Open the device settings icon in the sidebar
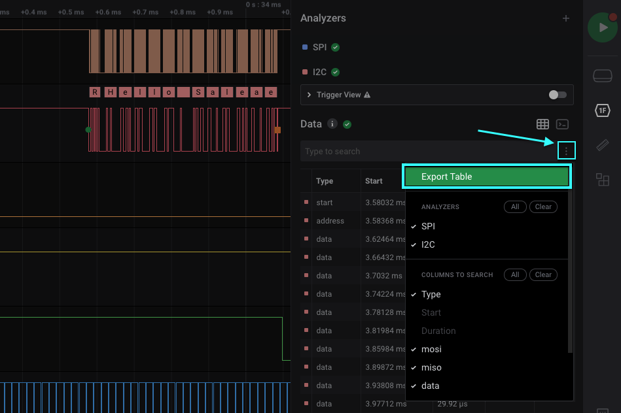 [602, 75]
